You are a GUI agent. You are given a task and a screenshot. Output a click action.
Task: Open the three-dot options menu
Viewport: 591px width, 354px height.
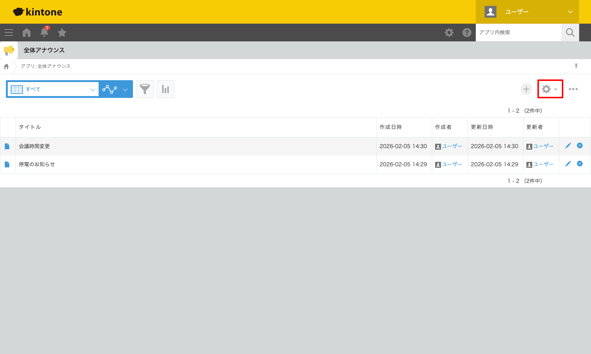(573, 89)
